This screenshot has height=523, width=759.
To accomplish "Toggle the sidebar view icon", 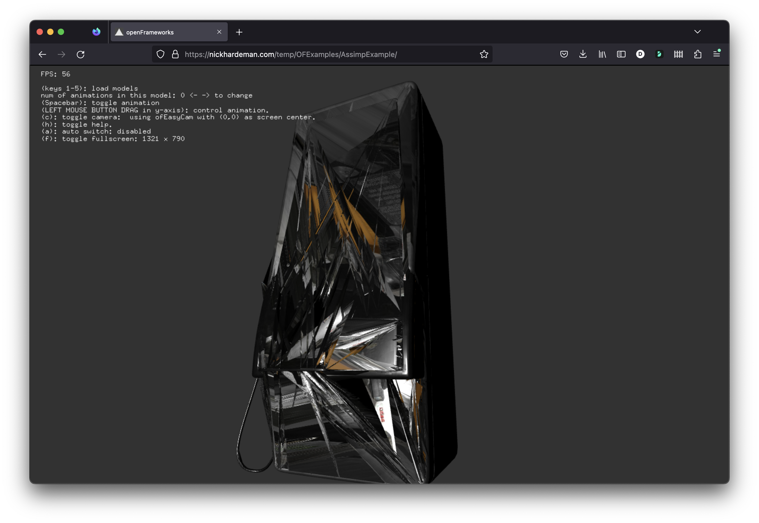I will 621,54.
